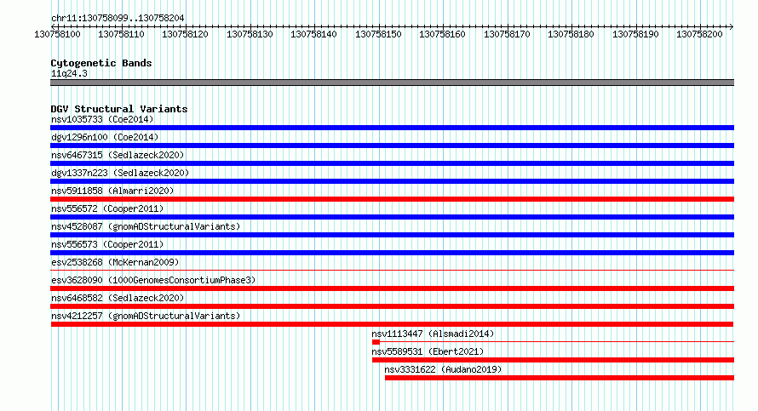The image size is (758, 411).
Task: Click ruler position 130758200
Action: pyautogui.click(x=699, y=34)
